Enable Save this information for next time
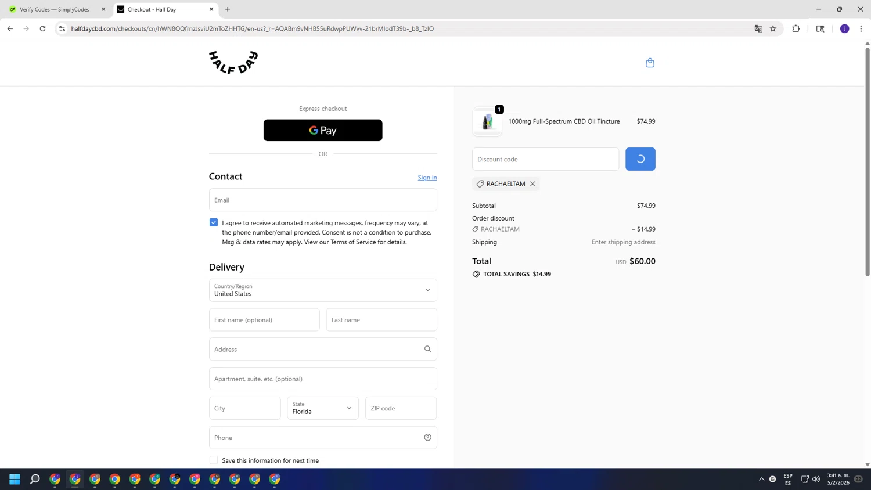Image resolution: width=871 pixels, height=490 pixels. [x=214, y=460]
